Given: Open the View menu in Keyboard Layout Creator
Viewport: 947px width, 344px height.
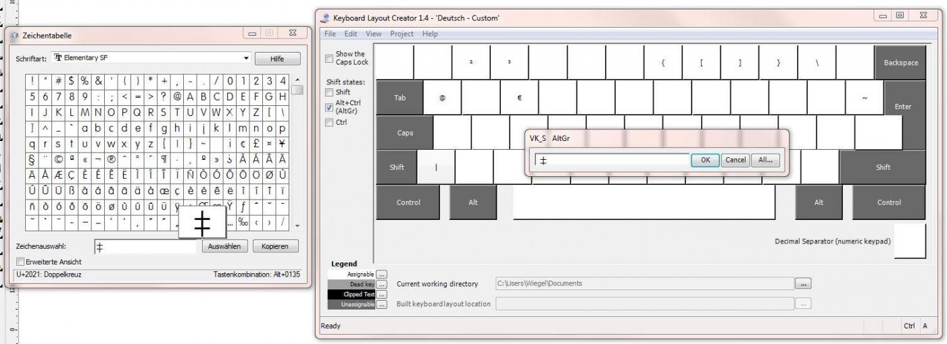Looking at the screenshot, I should coord(374,34).
